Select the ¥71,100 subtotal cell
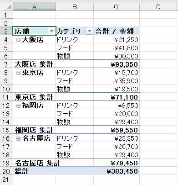This screenshot has width=178, height=185. 117,97
